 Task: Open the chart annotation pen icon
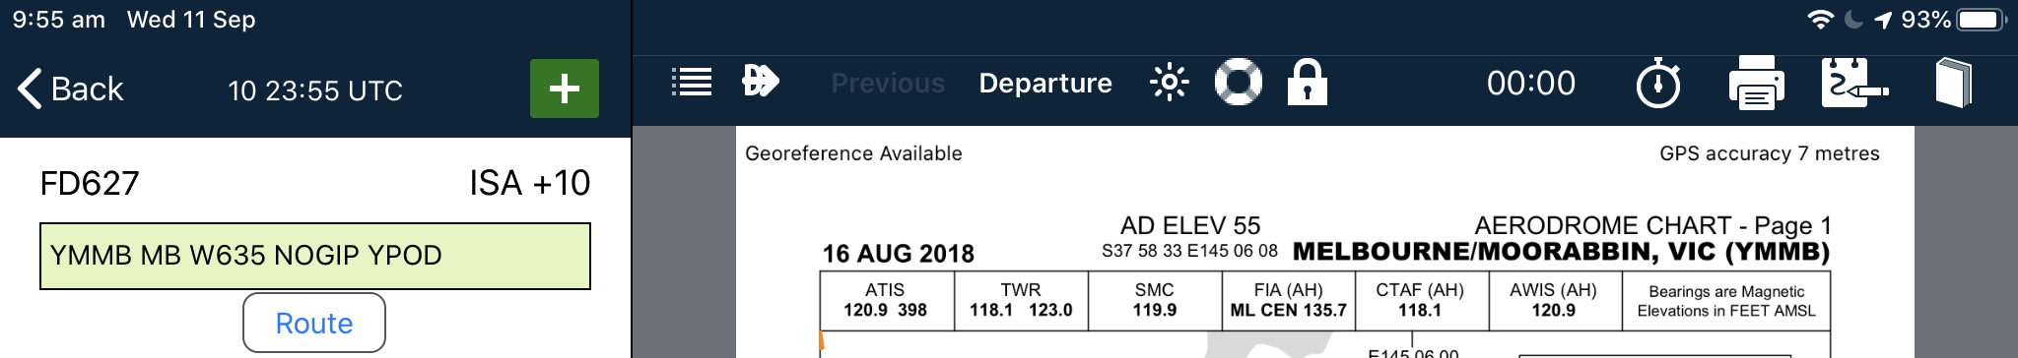[x=1854, y=83]
